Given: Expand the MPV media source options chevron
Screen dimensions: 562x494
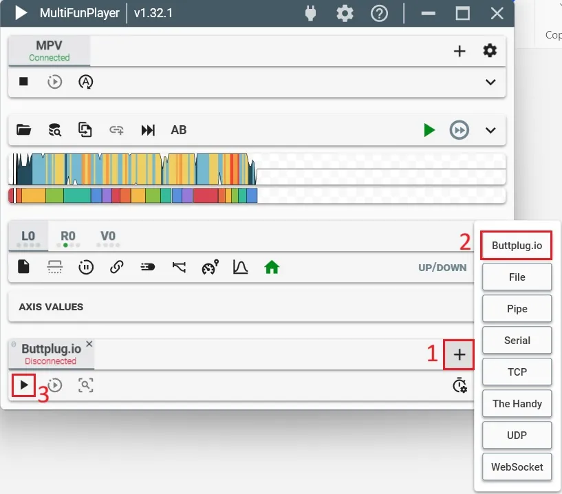Looking at the screenshot, I should tap(490, 82).
